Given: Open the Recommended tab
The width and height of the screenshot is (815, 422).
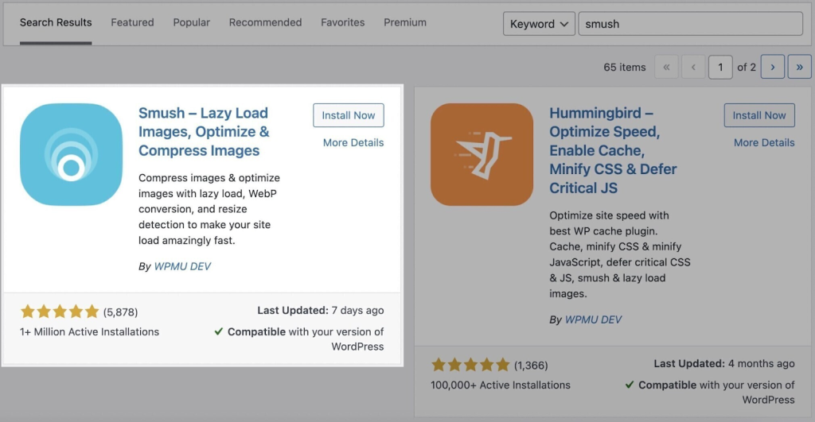Looking at the screenshot, I should [265, 22].
